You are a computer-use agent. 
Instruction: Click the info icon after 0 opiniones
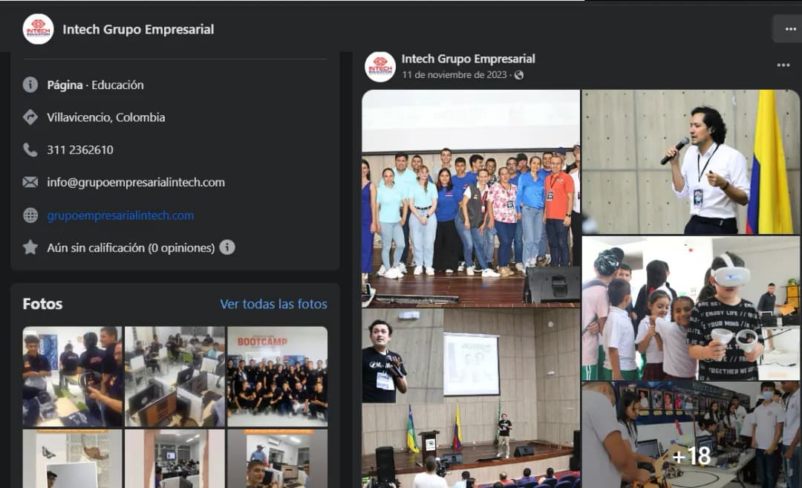227,247
